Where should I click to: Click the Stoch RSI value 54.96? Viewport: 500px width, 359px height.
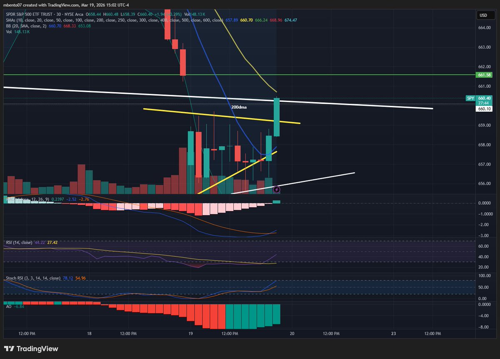tap(80, 278)
